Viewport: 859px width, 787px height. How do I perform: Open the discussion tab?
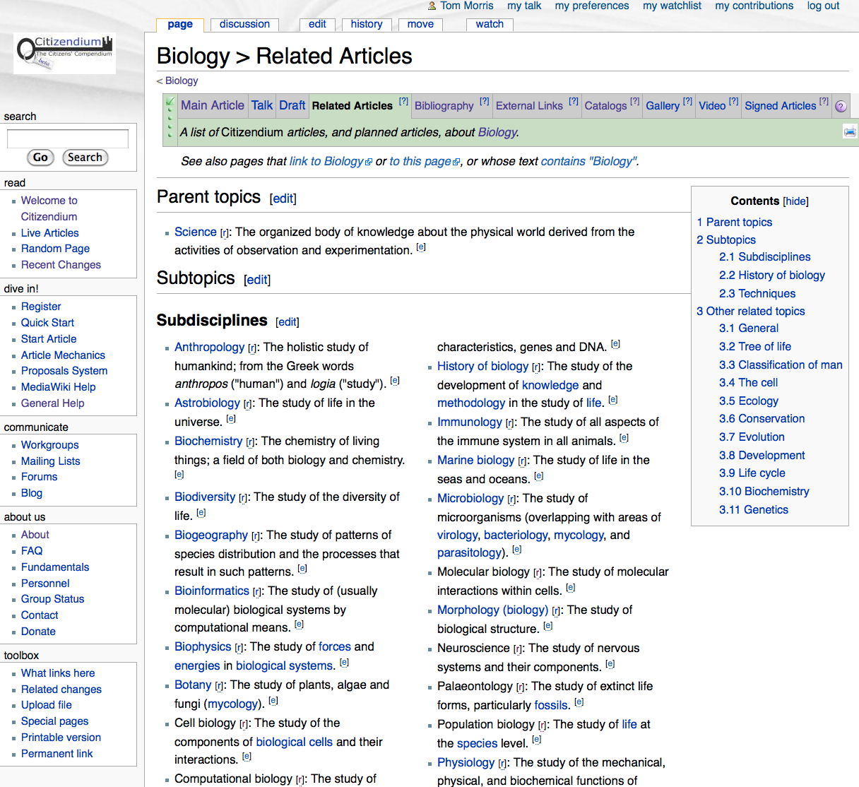pos(244,24)
